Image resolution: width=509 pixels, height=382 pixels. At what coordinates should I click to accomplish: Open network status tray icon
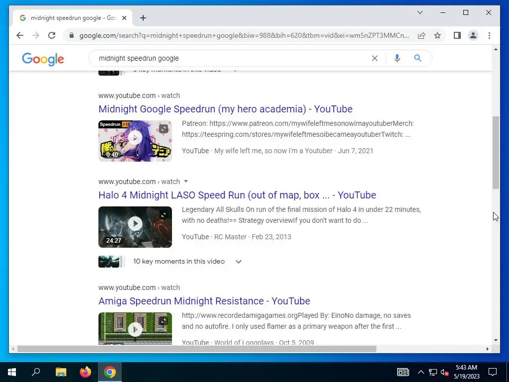pos(433,372)
